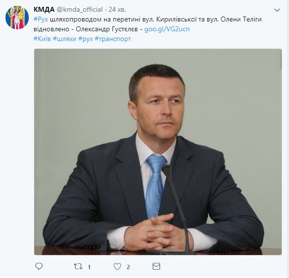Like the tweet with the heart icon

pos(117,266)
